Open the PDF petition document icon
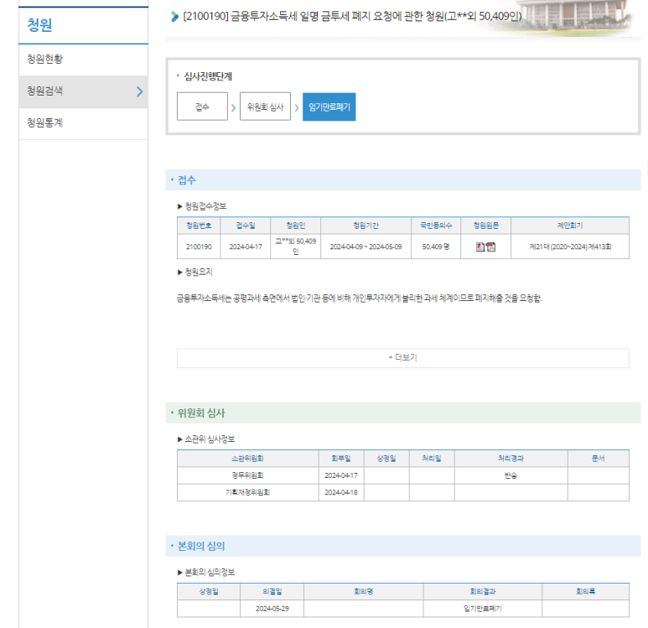This screenshot has height=628, width=648. pos(491,247)
